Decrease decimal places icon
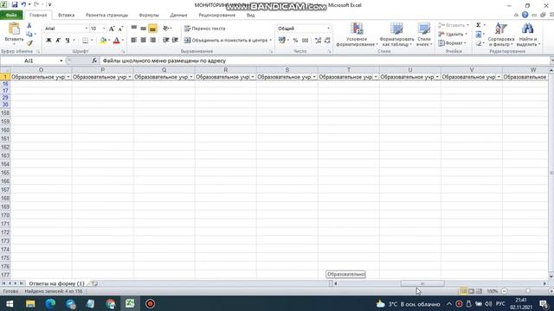The width and height of the screenshot is (554, 311). [327, 41]
